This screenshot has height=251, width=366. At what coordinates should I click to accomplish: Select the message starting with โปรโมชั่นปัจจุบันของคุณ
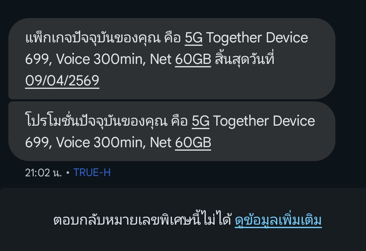click(172, 131)
